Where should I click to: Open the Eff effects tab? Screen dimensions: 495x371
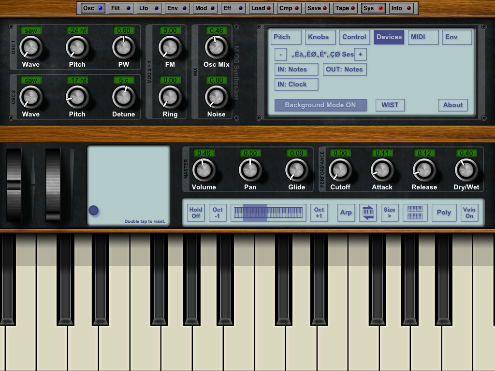233,8
